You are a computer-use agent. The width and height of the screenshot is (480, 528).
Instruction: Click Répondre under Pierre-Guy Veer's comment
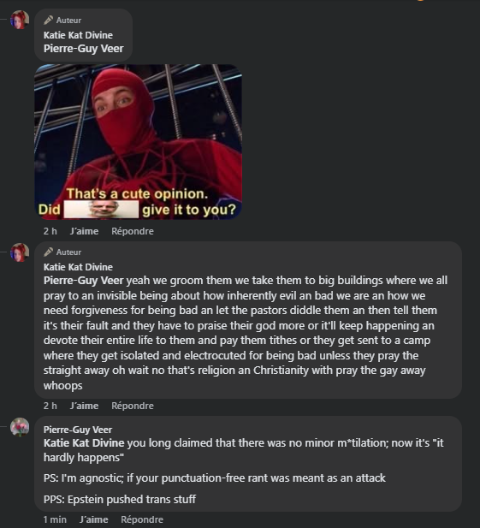coord(142,519)
